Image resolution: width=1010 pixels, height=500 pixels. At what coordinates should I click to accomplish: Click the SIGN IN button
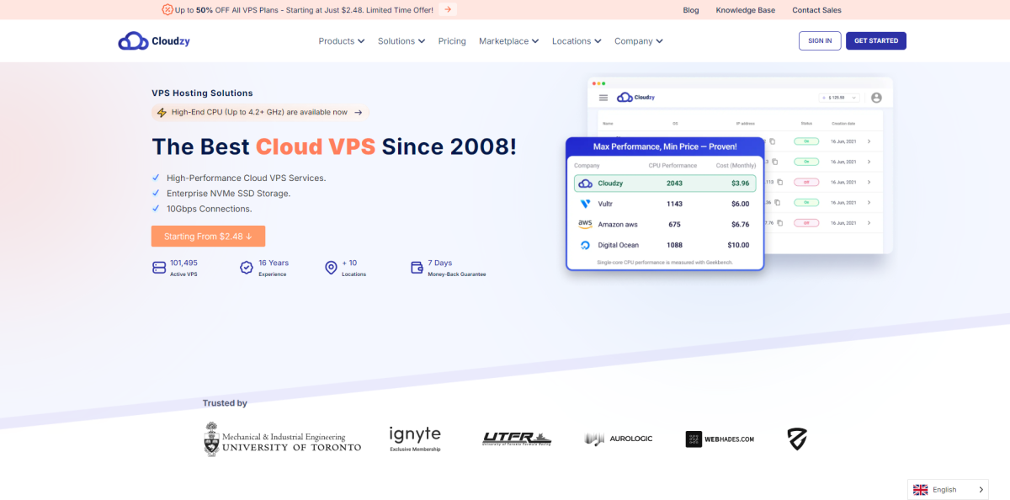tap(820, 40)
